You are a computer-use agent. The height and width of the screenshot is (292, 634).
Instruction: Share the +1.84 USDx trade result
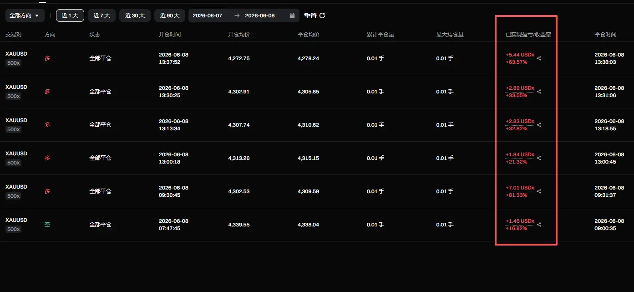pyautogui.click(x=539, y=158)
